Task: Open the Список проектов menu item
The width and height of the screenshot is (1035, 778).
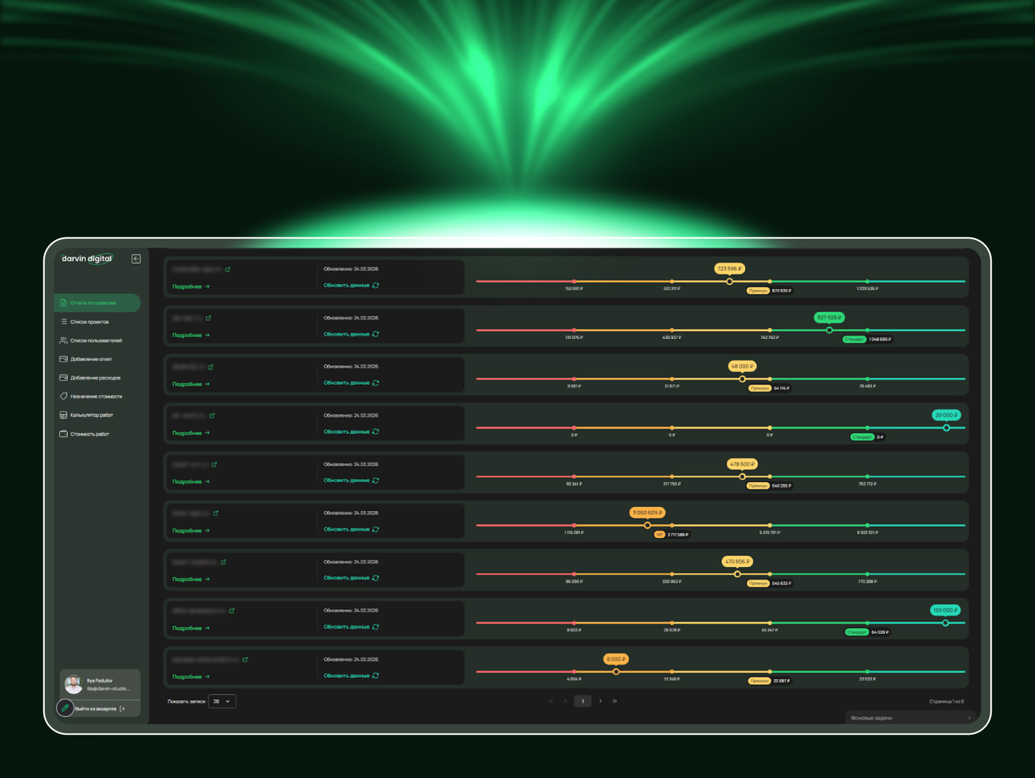Action: point(89,322)
